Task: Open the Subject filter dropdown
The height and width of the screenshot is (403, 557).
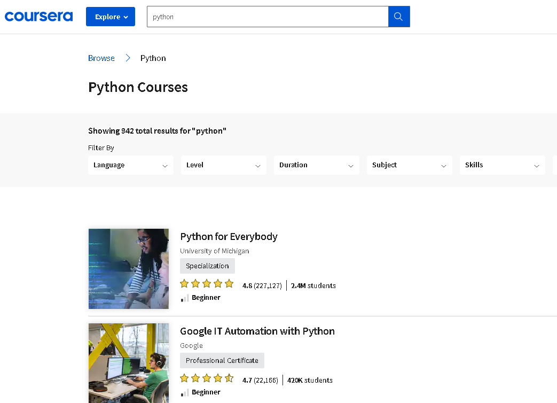Action: [410, 165]
